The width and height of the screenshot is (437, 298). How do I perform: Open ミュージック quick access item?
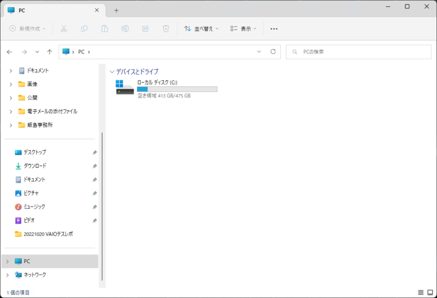point(30,207)
